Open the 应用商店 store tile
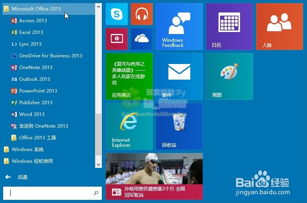The image size is (307, 203). tap(129, 77)
